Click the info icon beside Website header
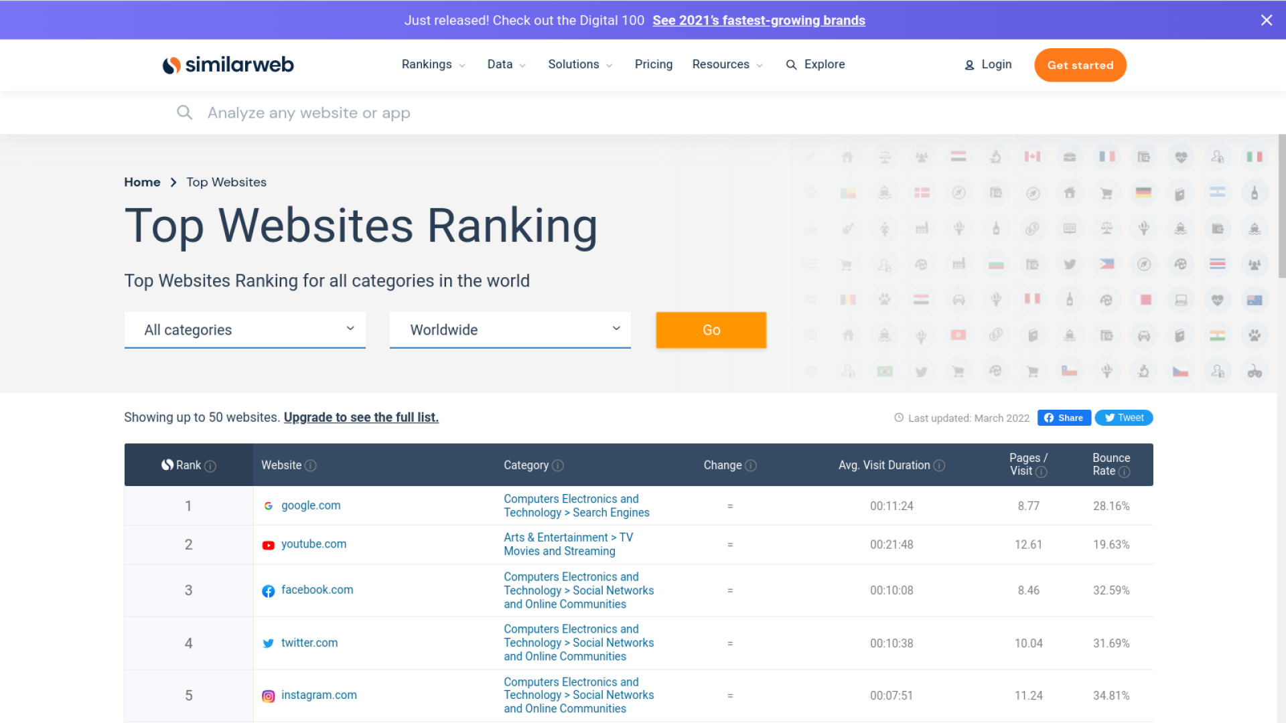 tap(310, 465)
